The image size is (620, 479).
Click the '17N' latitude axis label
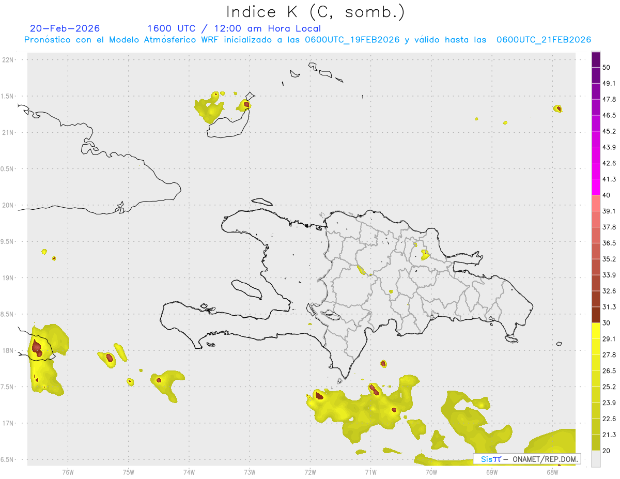pos(8,423)
